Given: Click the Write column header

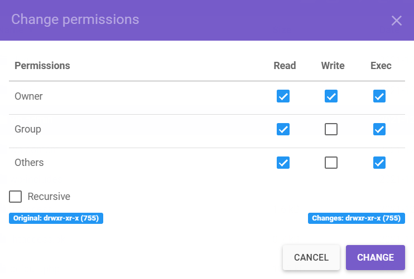Looking at the screenshot, I should tap(333, 66).
